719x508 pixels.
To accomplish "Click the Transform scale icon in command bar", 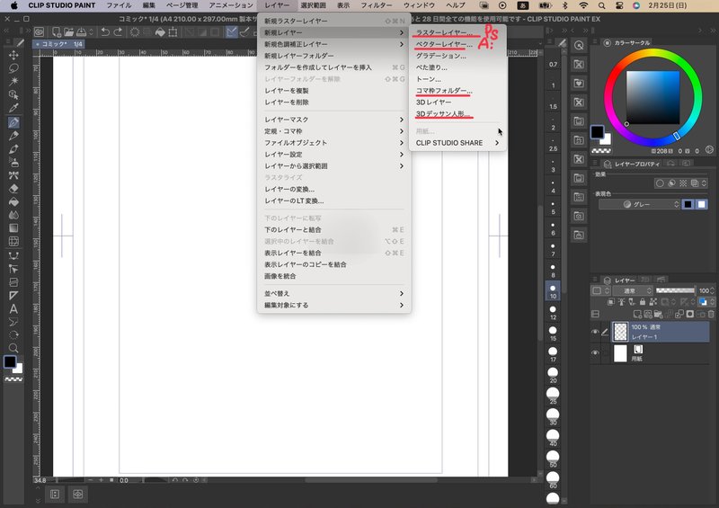I will 173,31.
